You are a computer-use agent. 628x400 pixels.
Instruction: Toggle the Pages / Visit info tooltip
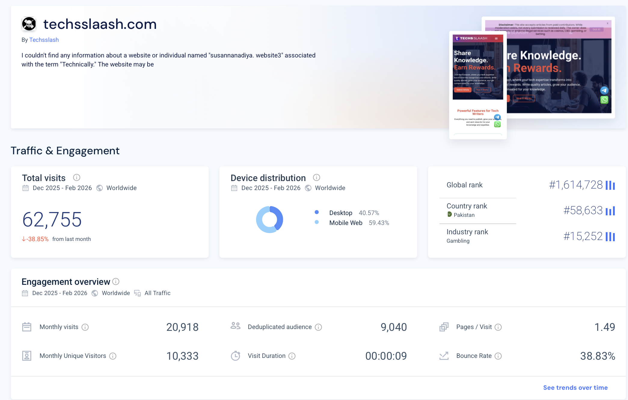(499, 327)
